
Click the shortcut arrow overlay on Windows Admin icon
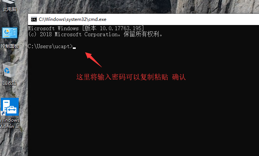point(3,113)
